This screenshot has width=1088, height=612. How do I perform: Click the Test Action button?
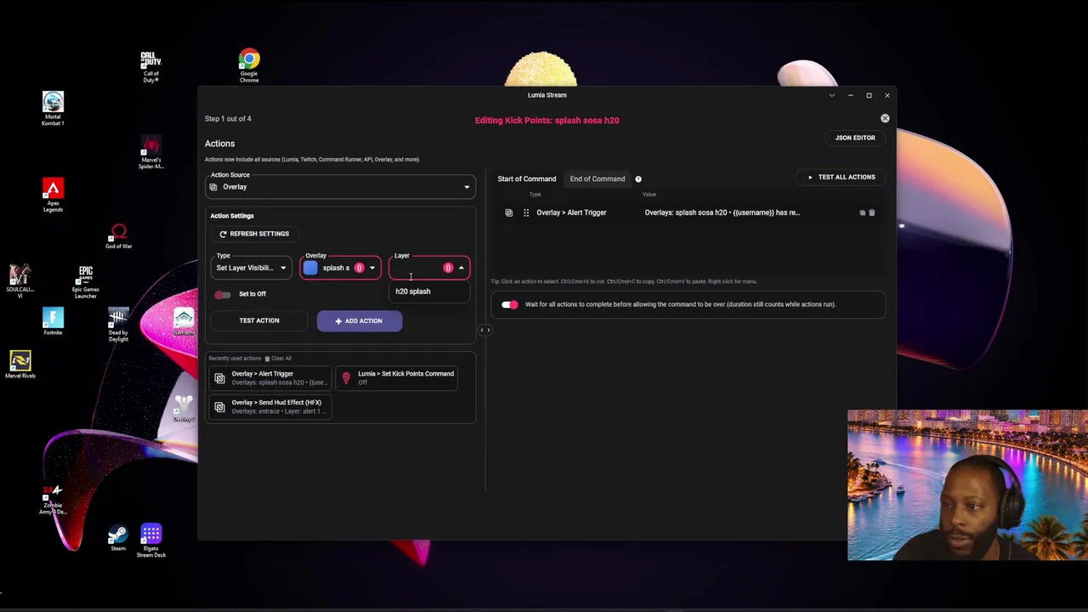259,320
